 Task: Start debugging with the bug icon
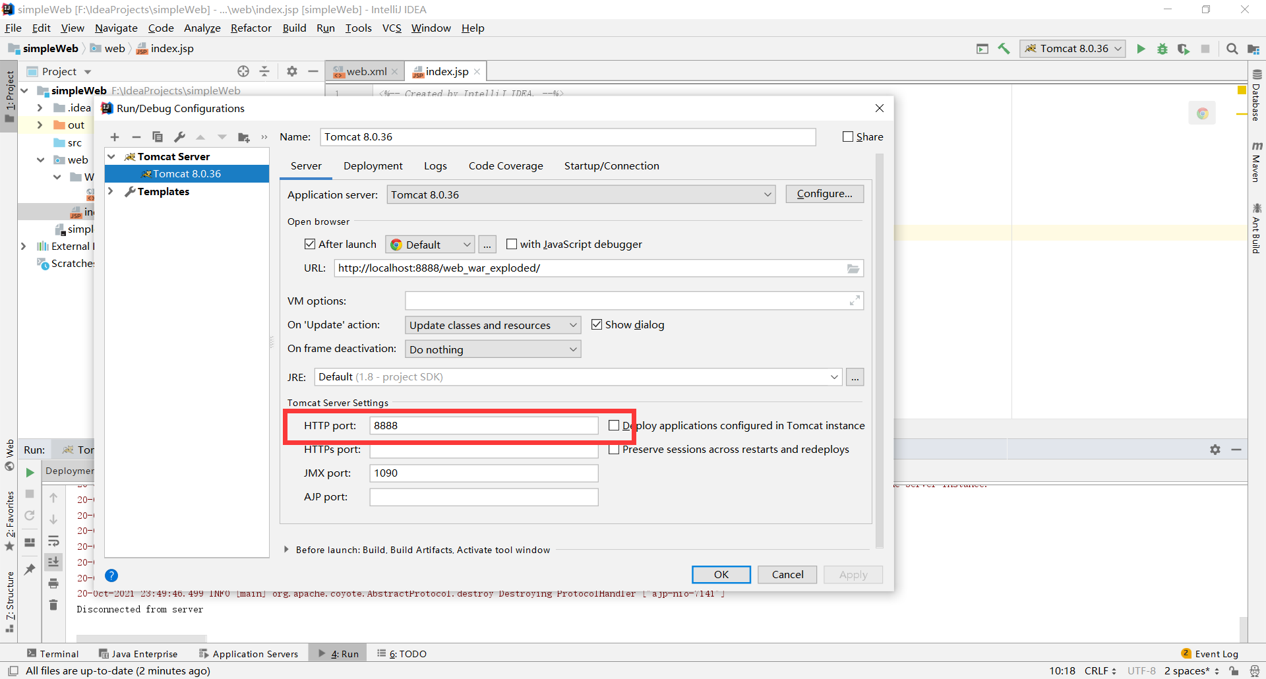pyautogui.click(x=1162, y=49)
